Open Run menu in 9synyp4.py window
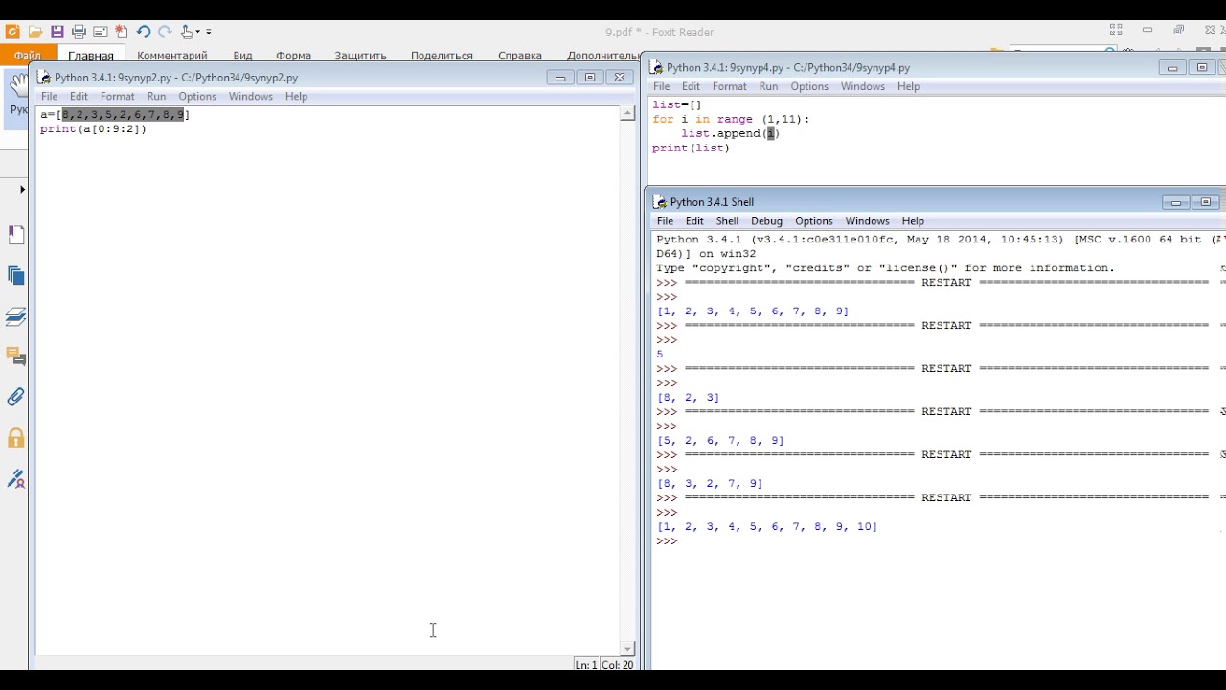Viewport: 1226px width, 690px height. tap(768, 86)
